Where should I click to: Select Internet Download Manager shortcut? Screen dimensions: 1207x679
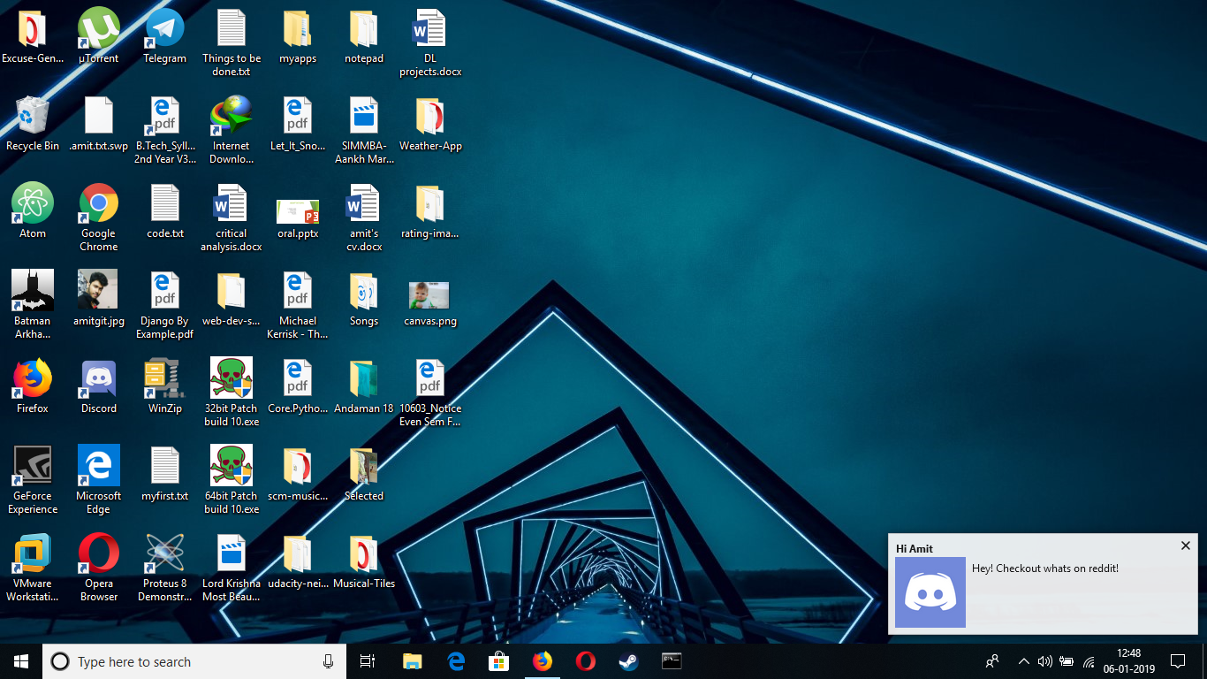pos(232,130)
